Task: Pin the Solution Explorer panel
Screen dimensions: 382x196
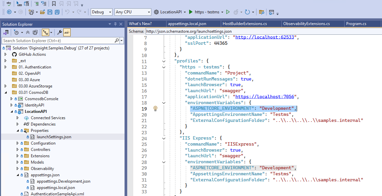Action: 116,24
